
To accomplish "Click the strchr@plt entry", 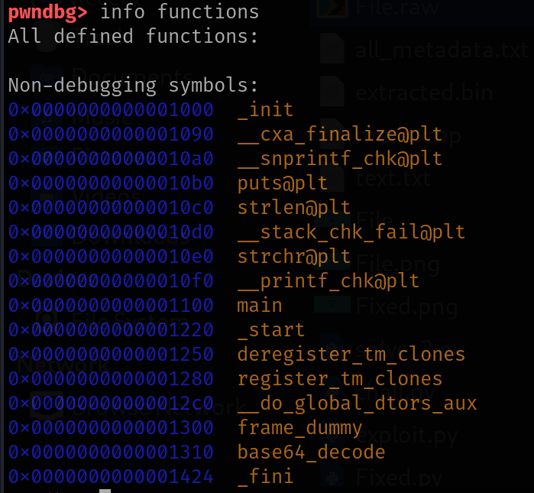I will pos(294,257).
